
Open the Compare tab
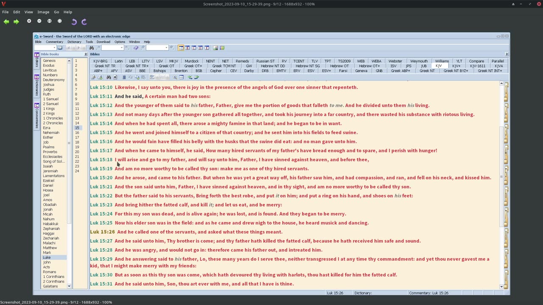[x=476, y=61]
